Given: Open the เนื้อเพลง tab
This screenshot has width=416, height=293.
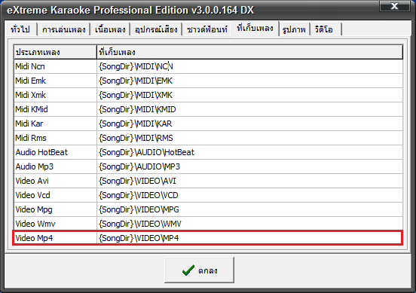Looking at the screenshot, I should coord(110,29).
